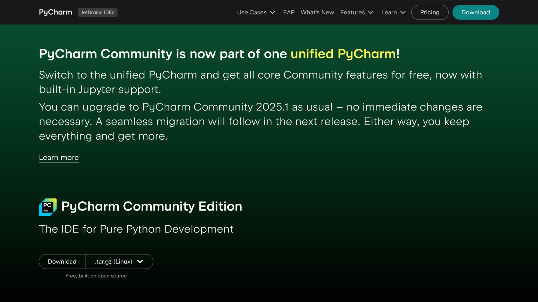
Task: Click the PyCharm Community Edition app icon
Action: 47,207
